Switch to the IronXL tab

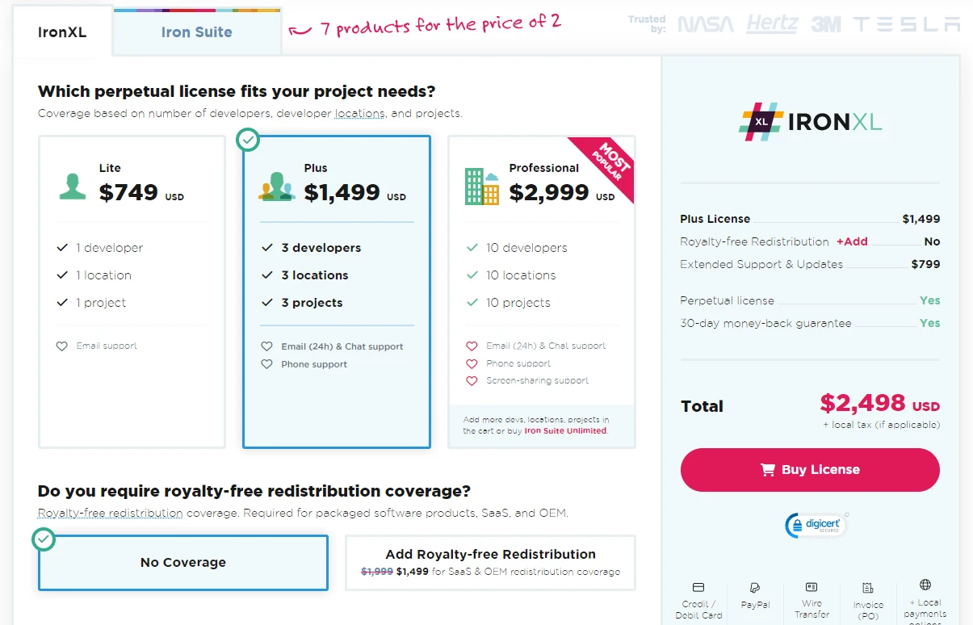tap(62, 32)
